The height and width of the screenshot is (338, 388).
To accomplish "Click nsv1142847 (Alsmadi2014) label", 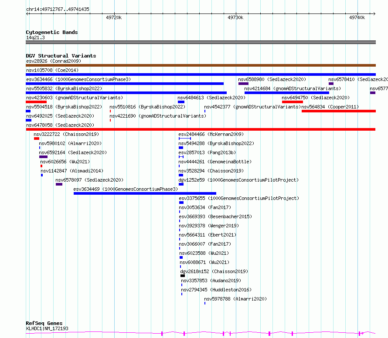I will [x=72, y=171].
